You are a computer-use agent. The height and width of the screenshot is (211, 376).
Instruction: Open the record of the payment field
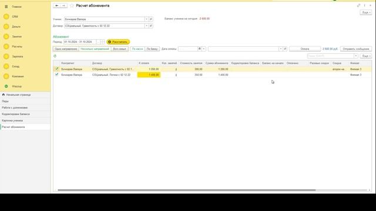[x=285, y=49]
